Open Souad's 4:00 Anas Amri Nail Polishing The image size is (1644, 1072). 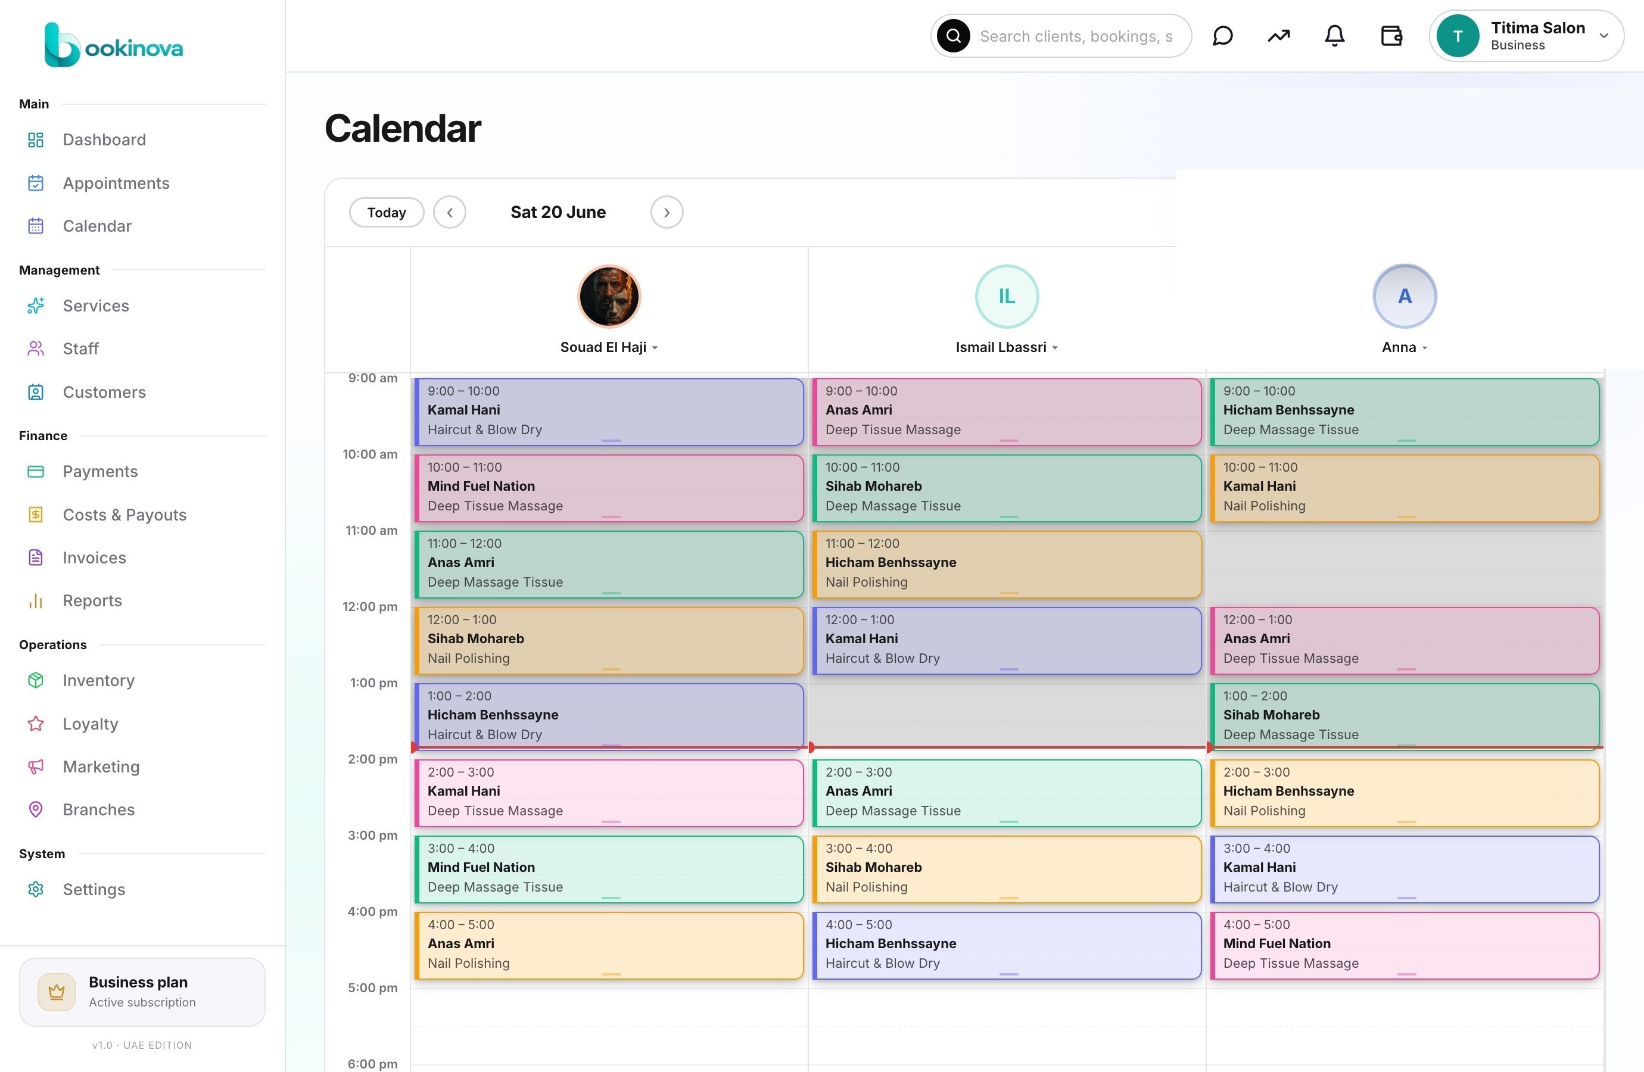pyautogui.click(x=609, y=946)
